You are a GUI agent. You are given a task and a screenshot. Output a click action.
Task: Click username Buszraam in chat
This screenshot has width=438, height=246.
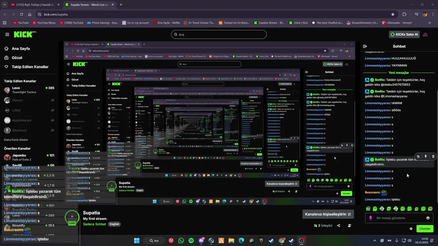click(x=373, y=192)
